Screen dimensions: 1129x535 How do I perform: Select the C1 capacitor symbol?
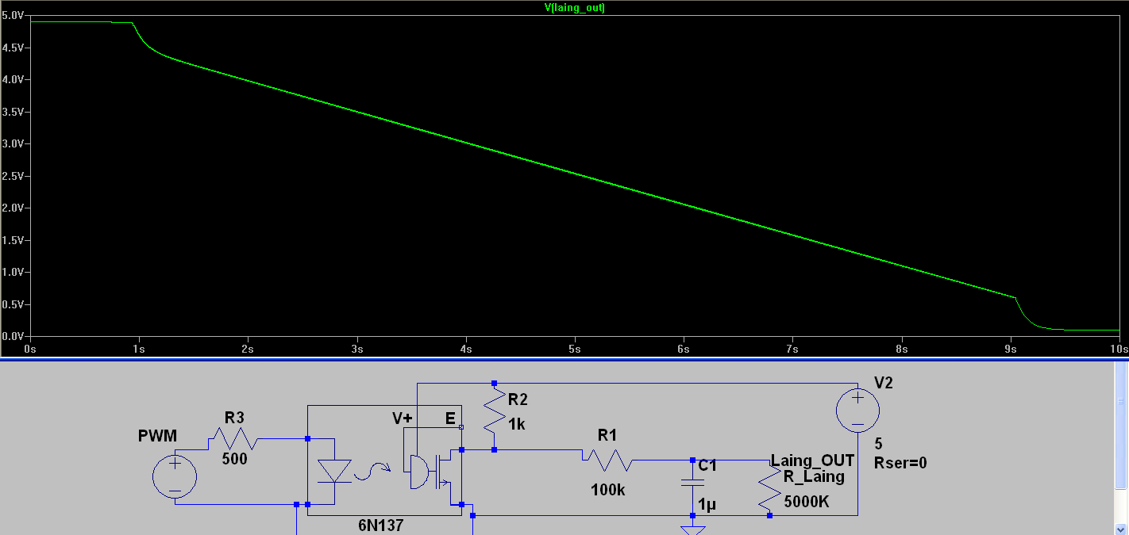[x=692, y=483]
